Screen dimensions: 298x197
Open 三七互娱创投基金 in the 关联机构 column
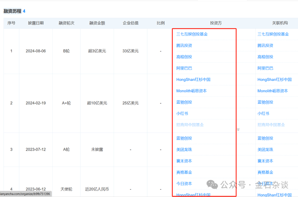[x=273, y=34]
